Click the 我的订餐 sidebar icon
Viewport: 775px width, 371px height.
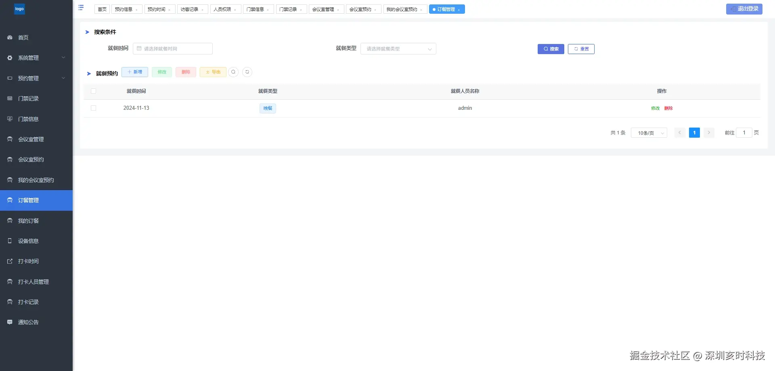tap(10, 221)
